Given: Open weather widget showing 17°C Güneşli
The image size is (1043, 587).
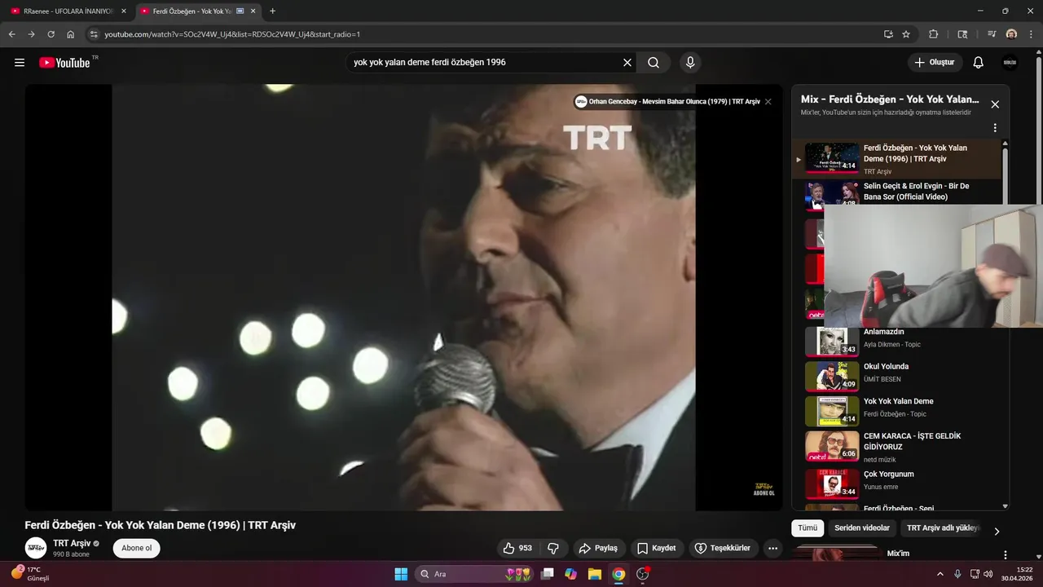Looking at the screenshot, I should tap(29, 574).
